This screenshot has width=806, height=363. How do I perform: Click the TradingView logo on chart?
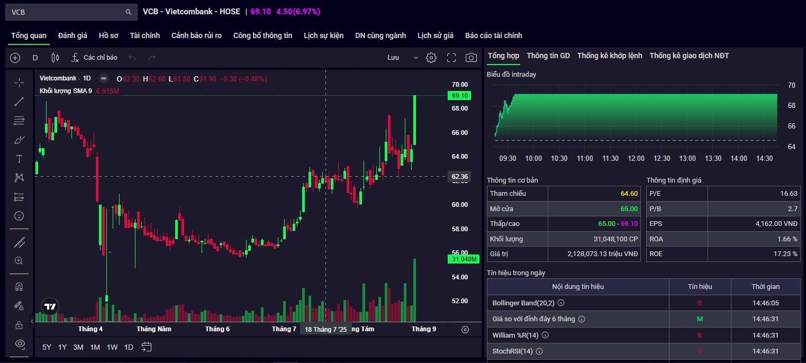click(50, 306)
